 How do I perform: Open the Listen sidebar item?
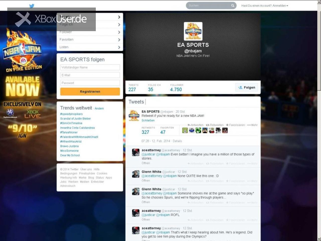tap(90, 47)
